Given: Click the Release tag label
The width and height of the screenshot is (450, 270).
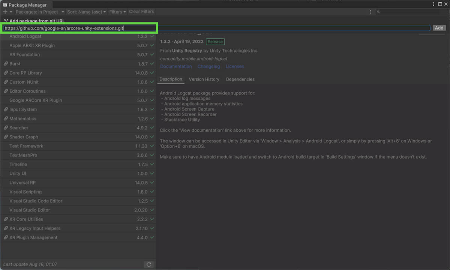Looking at the screenshot, I should (215, 42).
